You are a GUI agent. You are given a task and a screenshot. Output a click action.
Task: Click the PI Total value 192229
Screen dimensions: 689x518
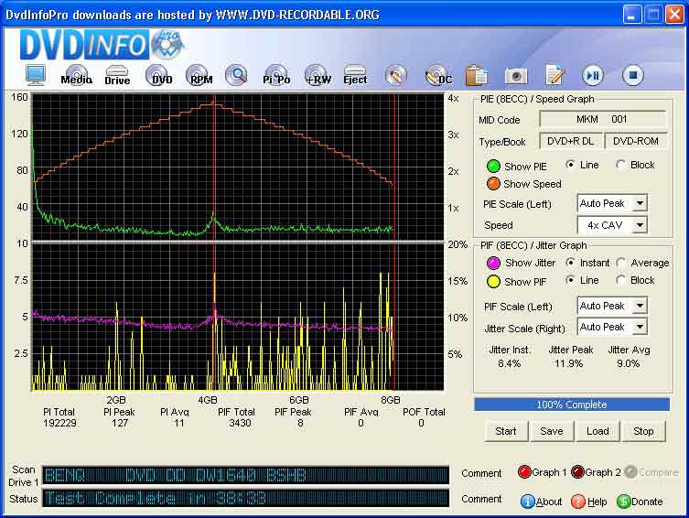point(59,423)
